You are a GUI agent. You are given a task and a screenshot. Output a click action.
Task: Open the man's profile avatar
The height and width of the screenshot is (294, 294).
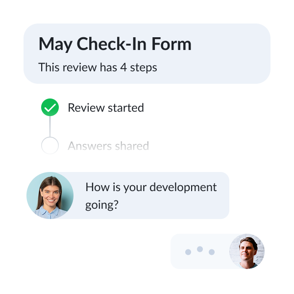247,251
